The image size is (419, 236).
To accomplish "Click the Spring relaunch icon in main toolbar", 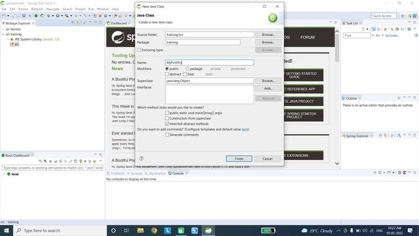I will coord(42,16).
